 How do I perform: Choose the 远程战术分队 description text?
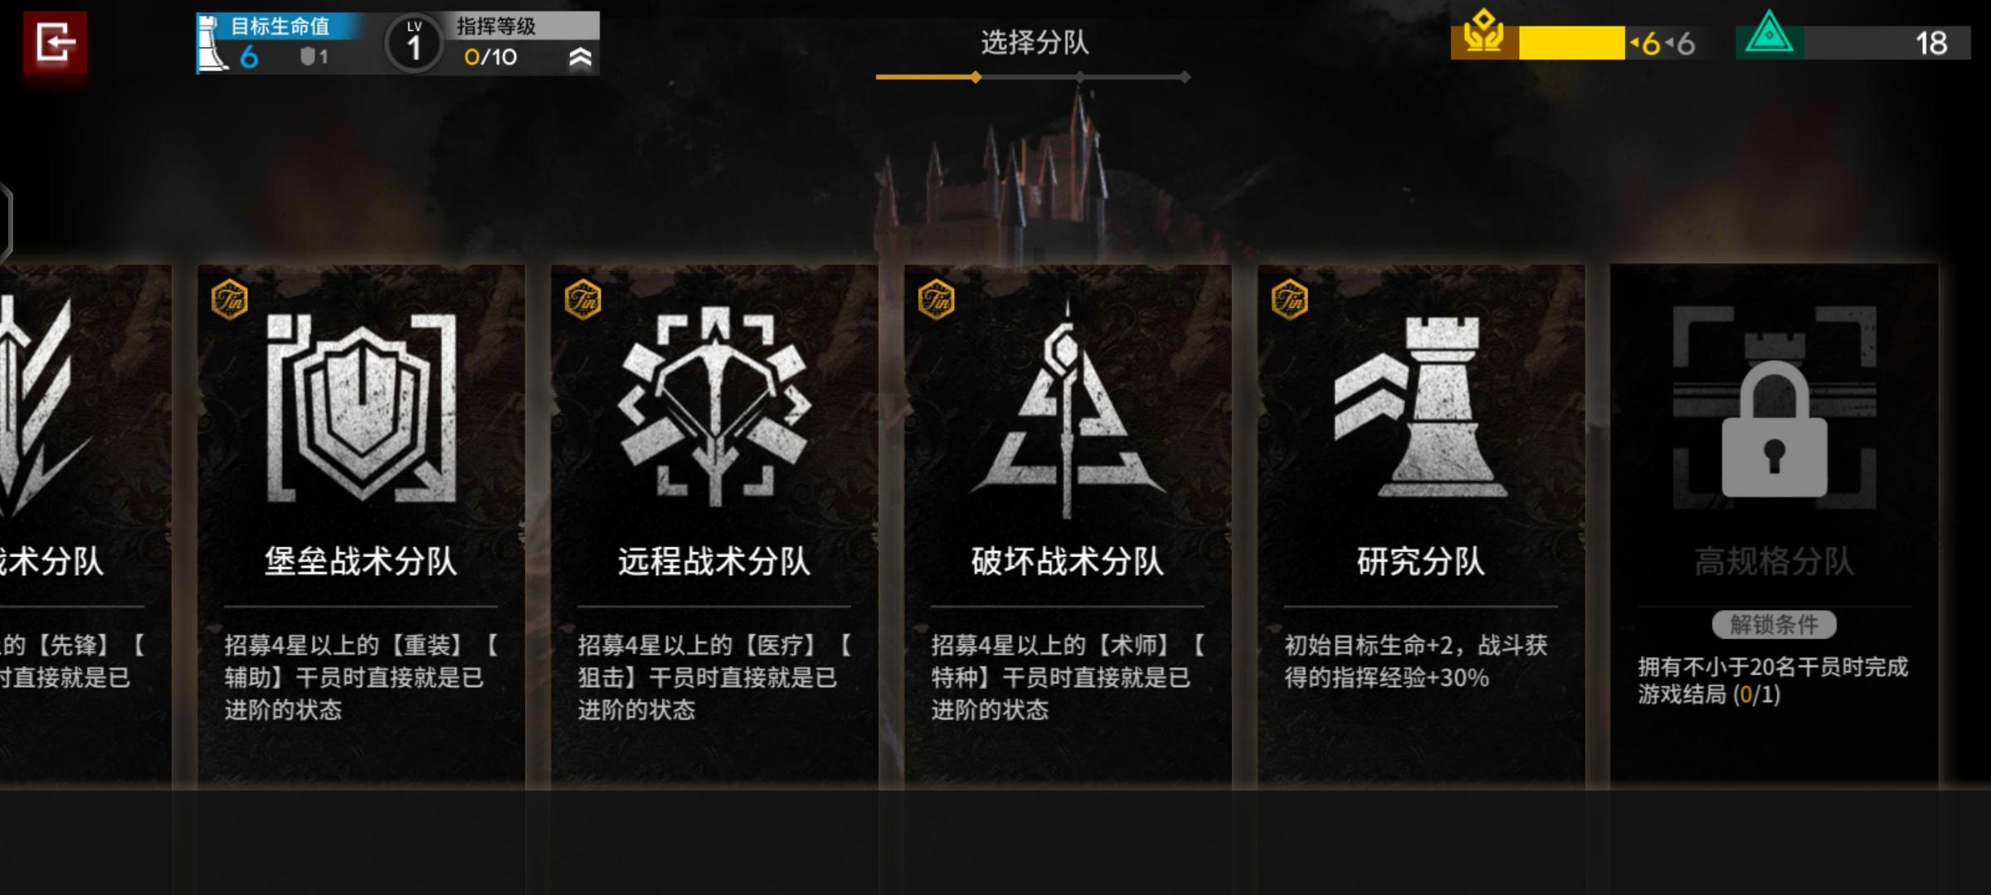pos(714,677)
